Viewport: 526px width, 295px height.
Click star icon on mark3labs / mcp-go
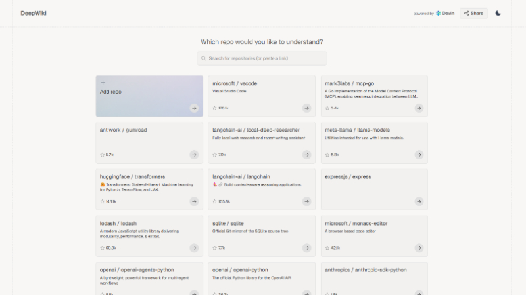tap(327, 108)
